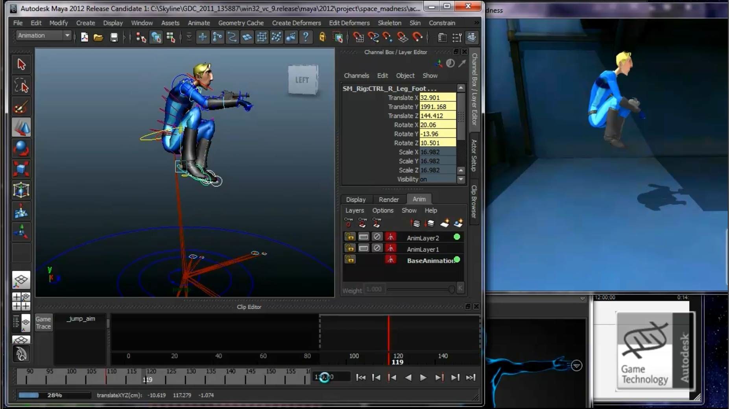Pick the Rotate tool sphere icon
Screen dimensions: 729x409
pyautogui.click(x=21, y=149)
